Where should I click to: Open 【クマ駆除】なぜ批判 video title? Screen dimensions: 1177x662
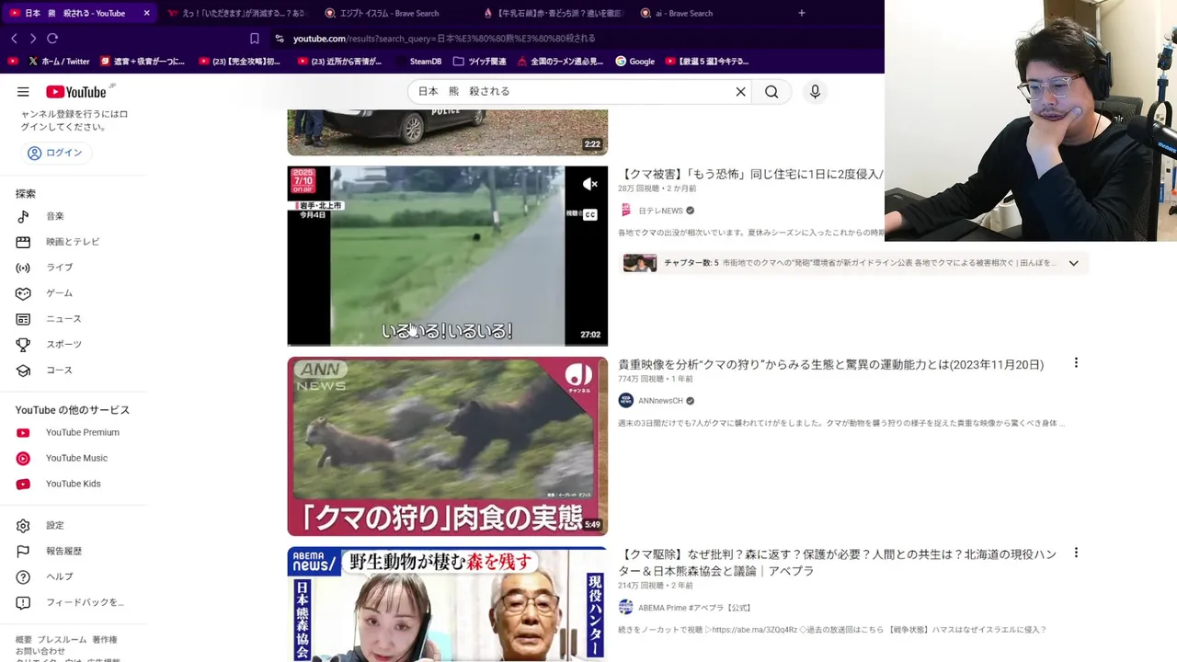pyautogui.click(x=837, y=563)
